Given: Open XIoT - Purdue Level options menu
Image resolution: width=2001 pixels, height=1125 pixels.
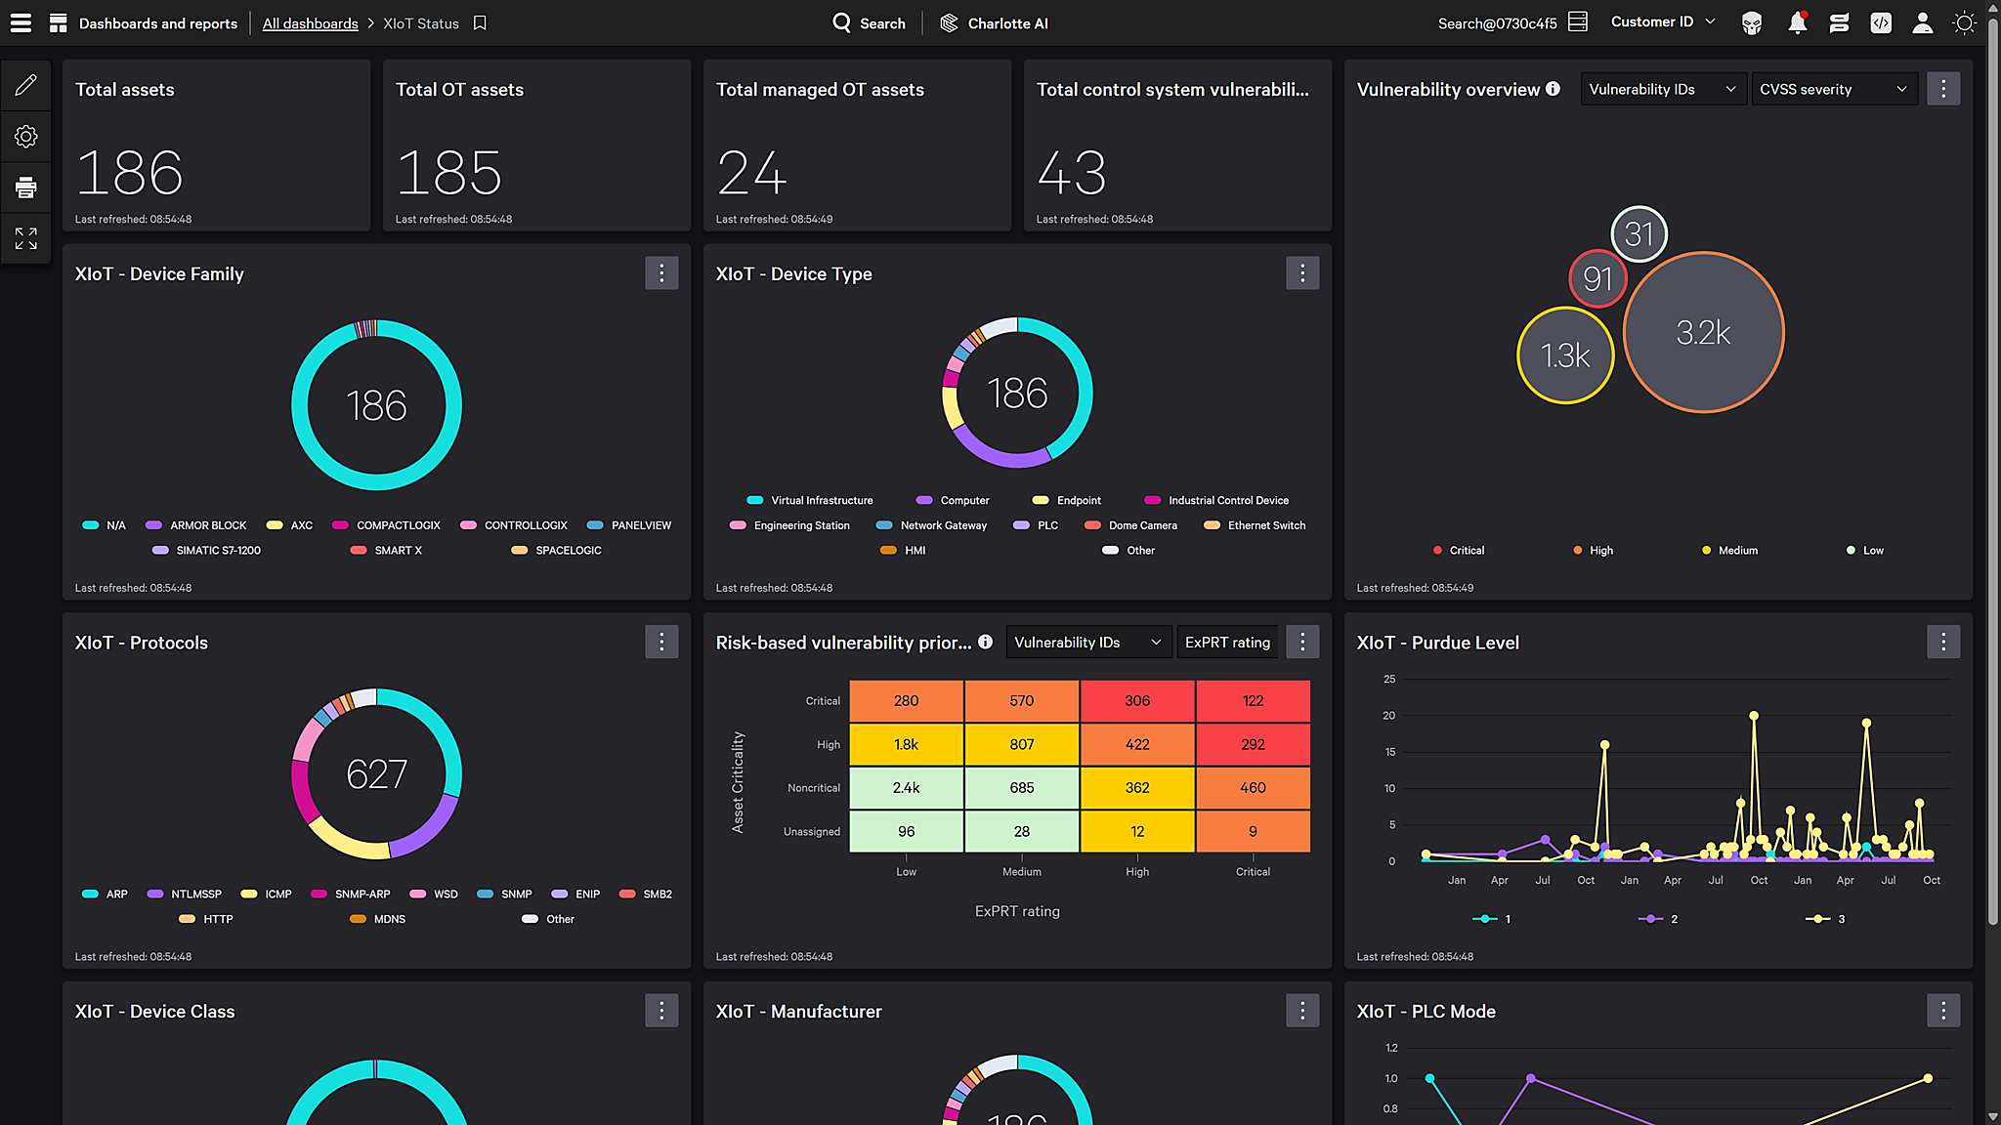Looking at the screenshot, I should (x=1942, y=642).
